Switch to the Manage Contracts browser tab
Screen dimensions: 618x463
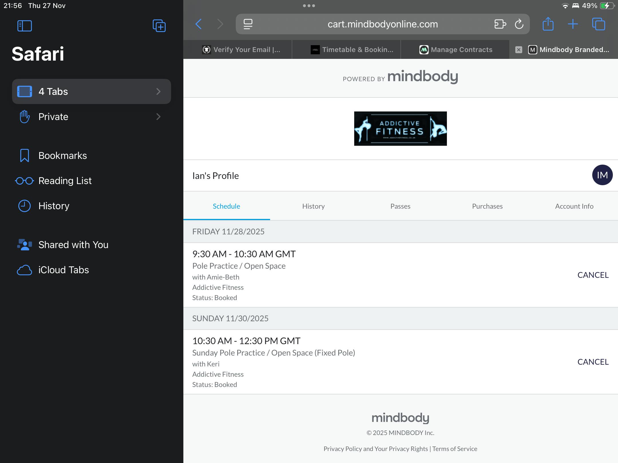(x=455, y=50)
